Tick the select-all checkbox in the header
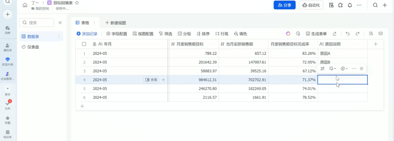 [x=84, y=44]
